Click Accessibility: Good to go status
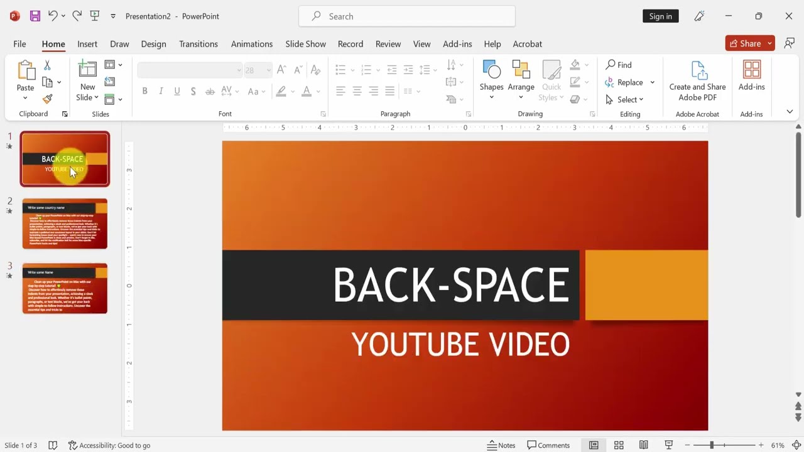This screenshot has width=804, height=452. coord(109,445)
